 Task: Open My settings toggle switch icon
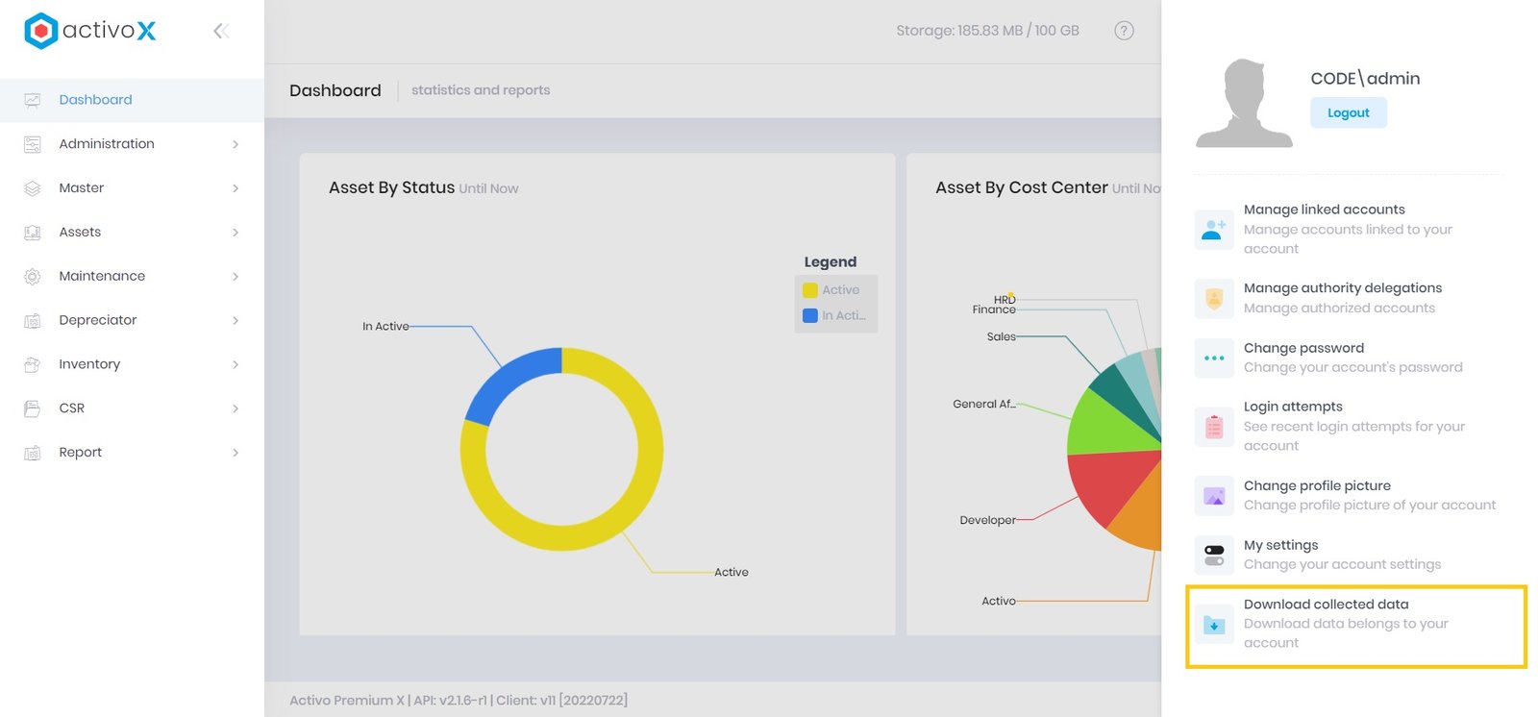(x=1214, y=556)
